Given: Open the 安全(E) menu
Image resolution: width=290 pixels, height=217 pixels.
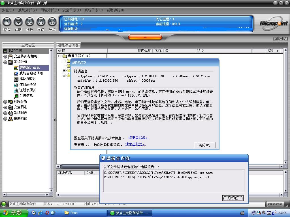Looking at the screenshot, I should [x=8, y=10].
